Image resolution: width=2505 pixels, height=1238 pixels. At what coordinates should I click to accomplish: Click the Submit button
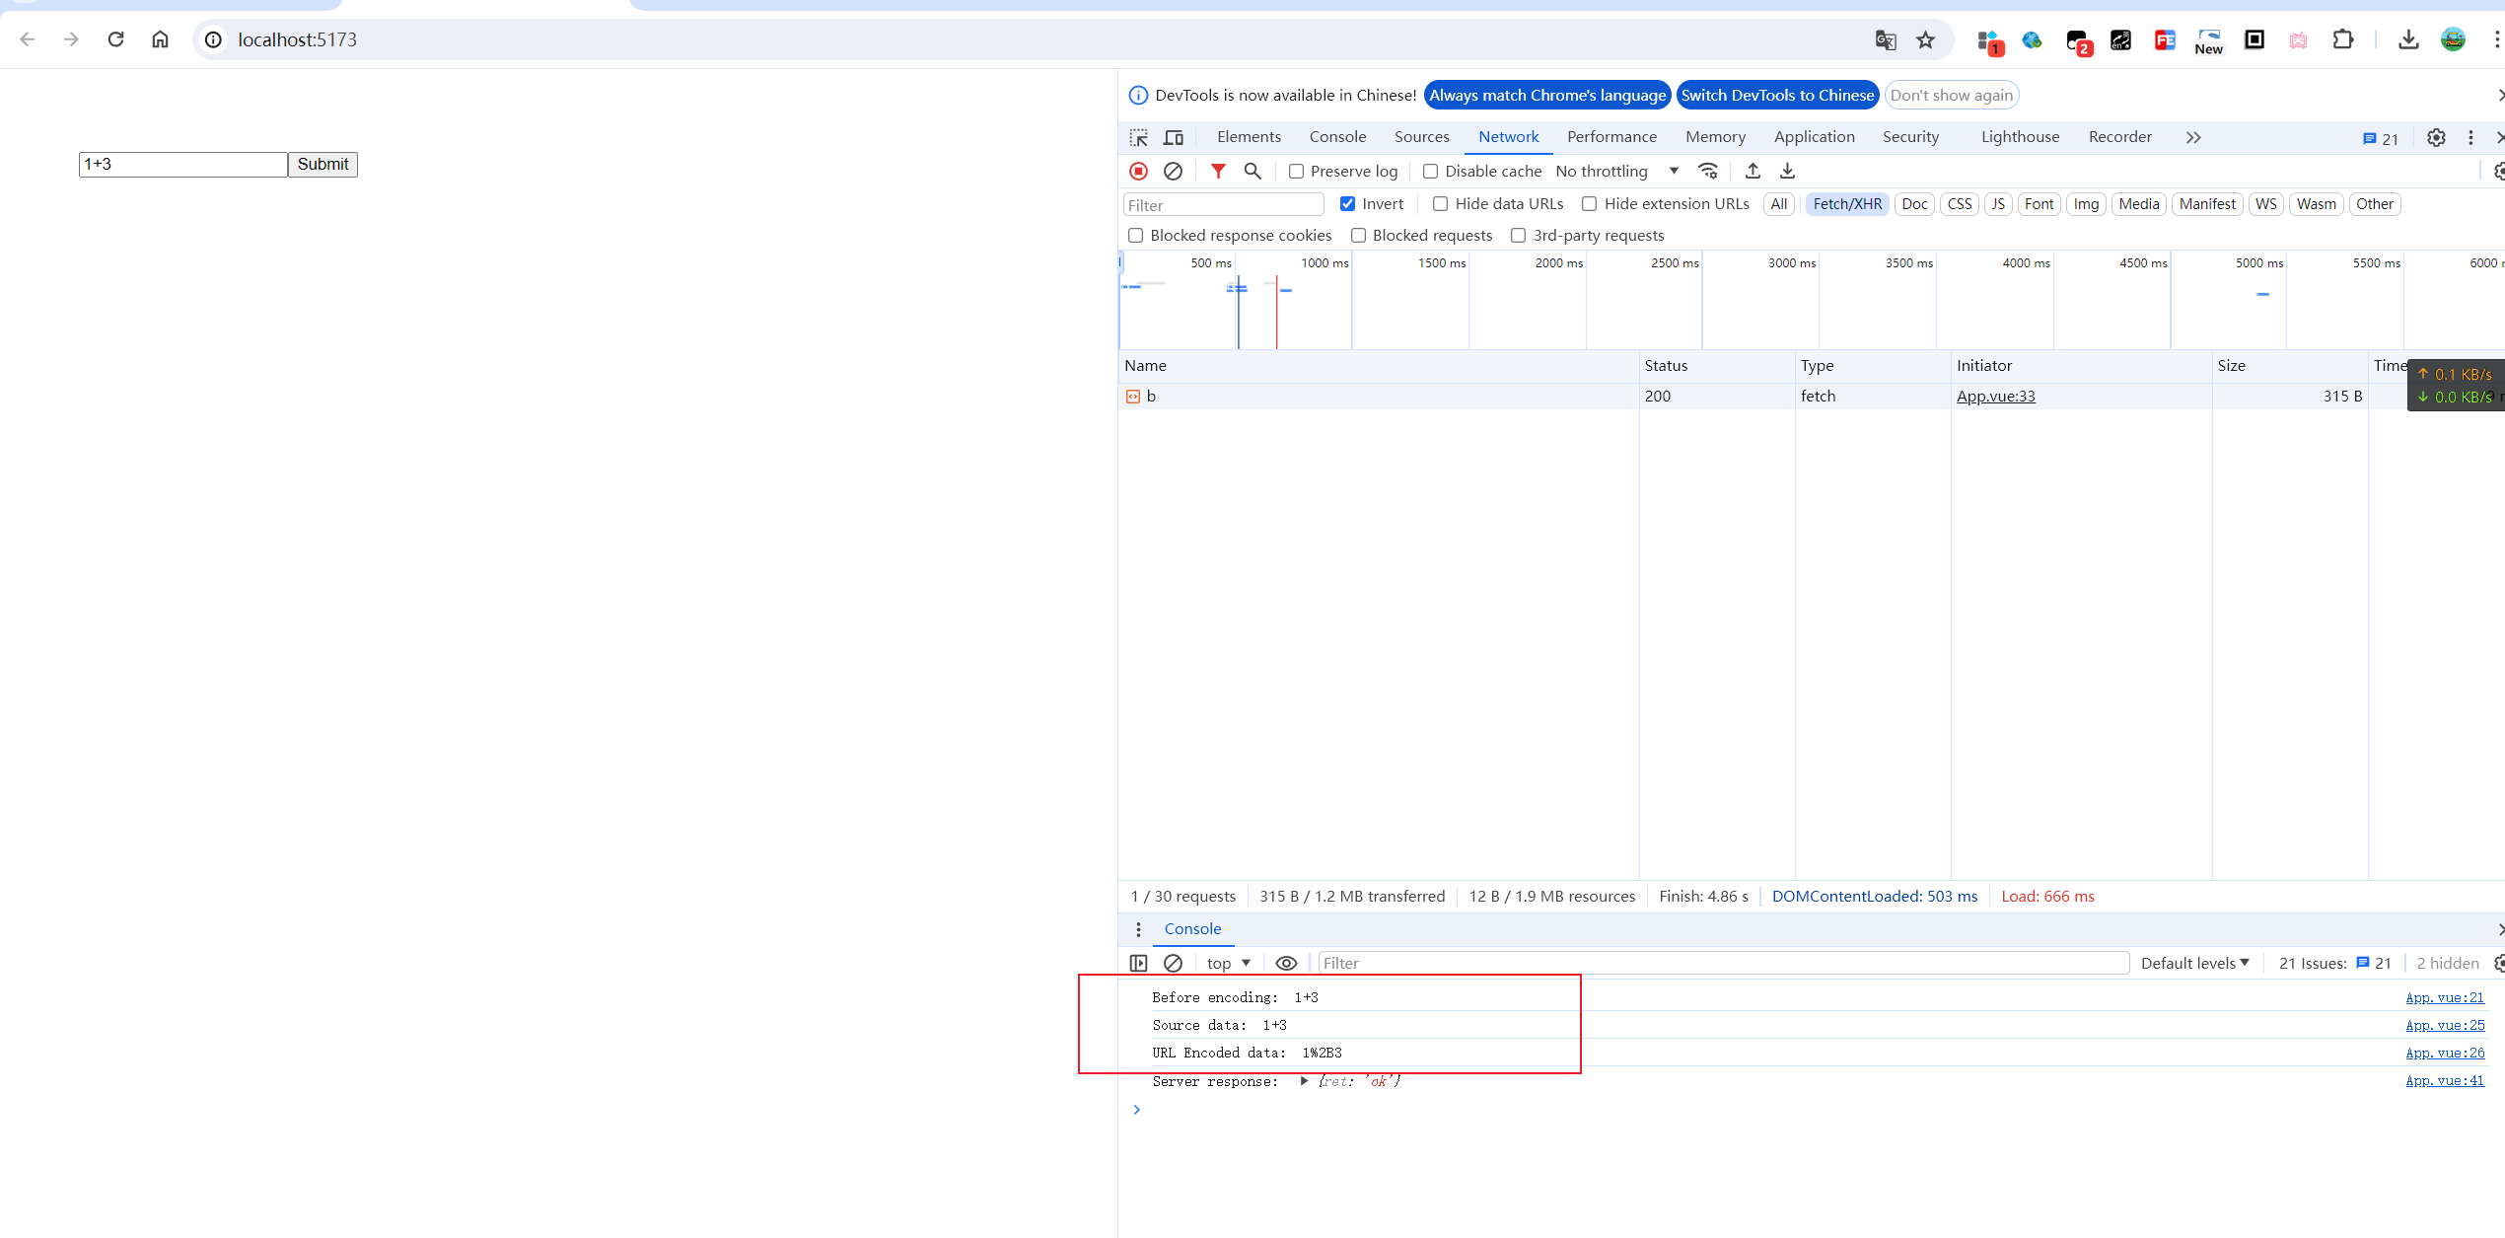coord(322,165)
